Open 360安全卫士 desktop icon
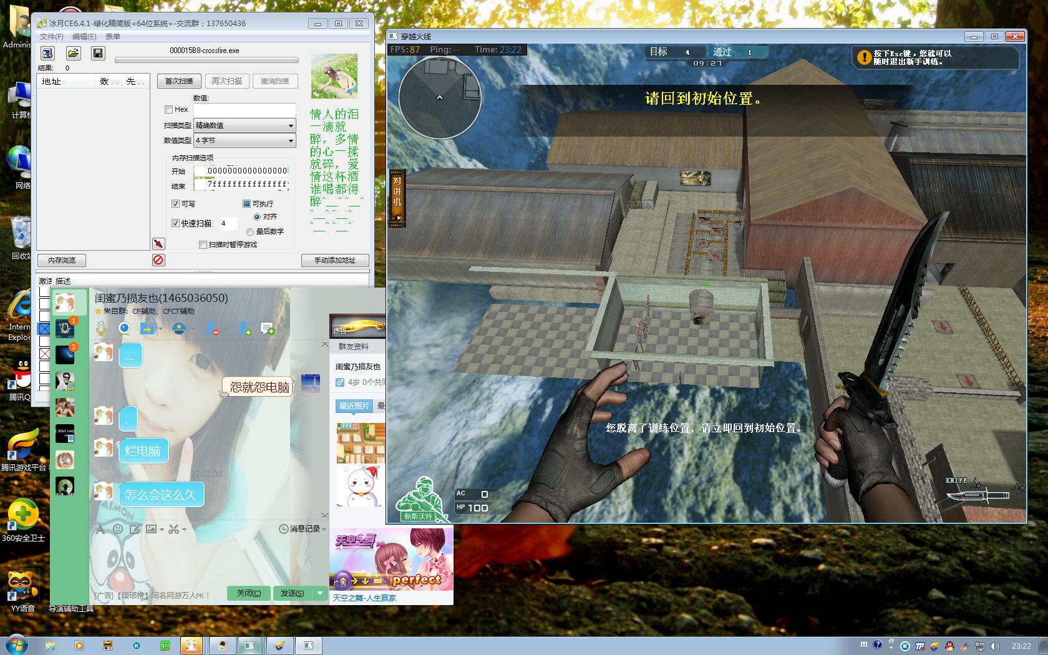Image resolution: width=1048 pixels, height=655 pixels. click(23, 521)
